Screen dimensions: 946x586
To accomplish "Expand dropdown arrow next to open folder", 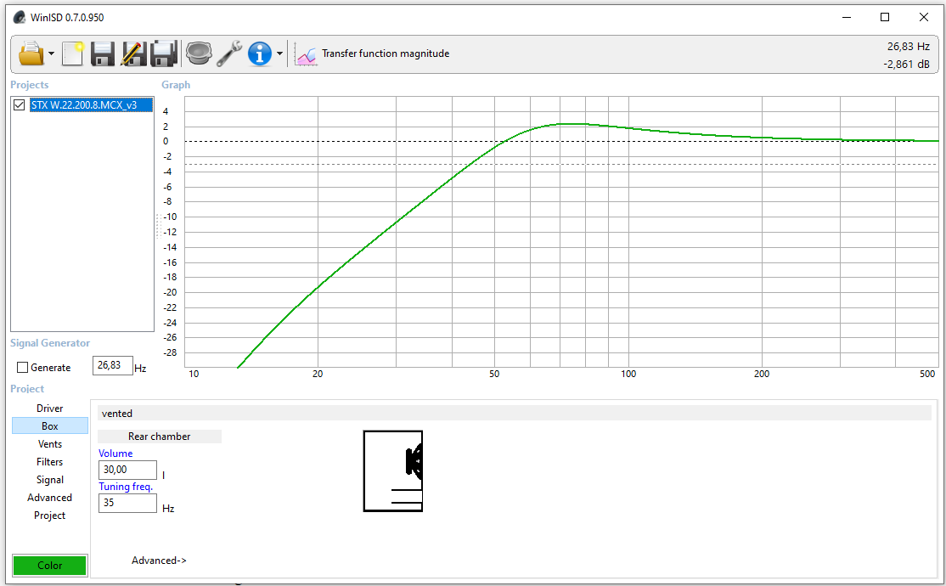I will [51, 54].
